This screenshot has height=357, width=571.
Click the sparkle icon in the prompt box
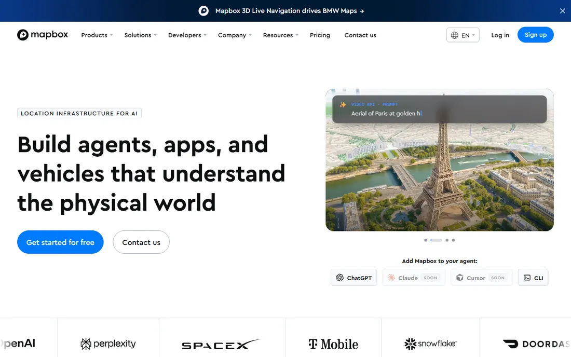point(343,105)
